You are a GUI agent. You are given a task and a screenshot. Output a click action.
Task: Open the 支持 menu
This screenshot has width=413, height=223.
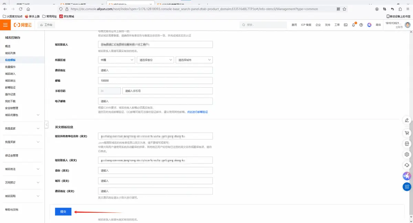[x=327, y=25]
